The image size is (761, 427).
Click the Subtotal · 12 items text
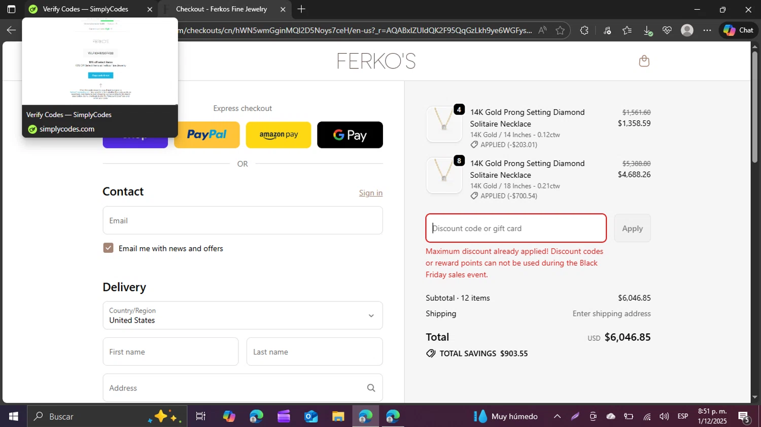(458, 298)
